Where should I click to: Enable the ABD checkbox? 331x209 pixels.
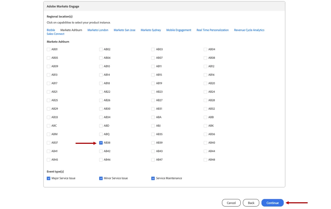[x=101, y=126]
